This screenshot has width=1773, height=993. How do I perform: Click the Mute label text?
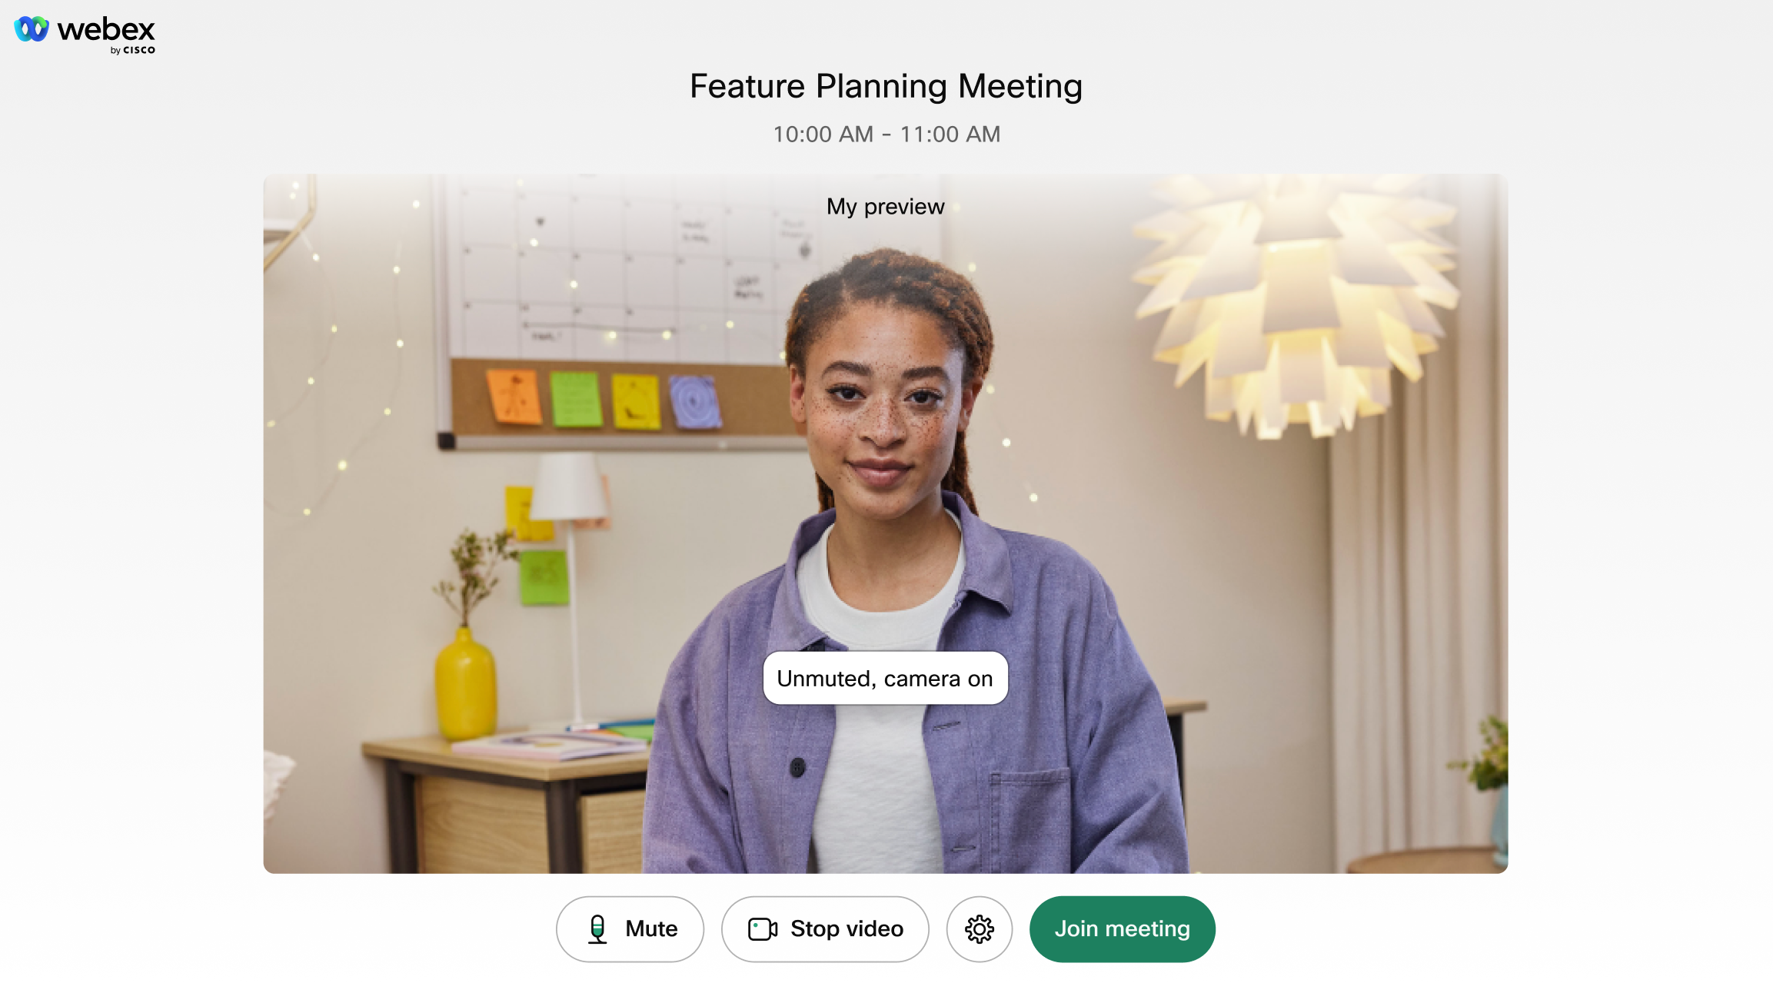coord(651,928)
